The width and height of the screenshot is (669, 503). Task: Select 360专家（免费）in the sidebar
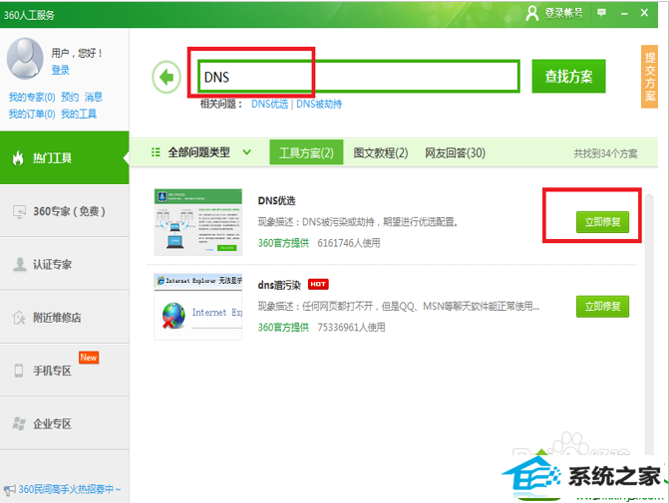[x=65, y=211]
